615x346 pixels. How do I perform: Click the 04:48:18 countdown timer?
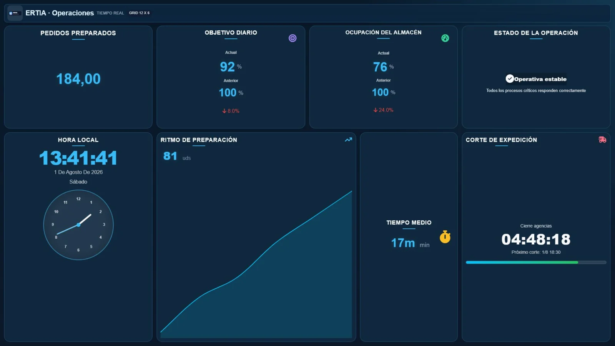(x=536, y=240)
